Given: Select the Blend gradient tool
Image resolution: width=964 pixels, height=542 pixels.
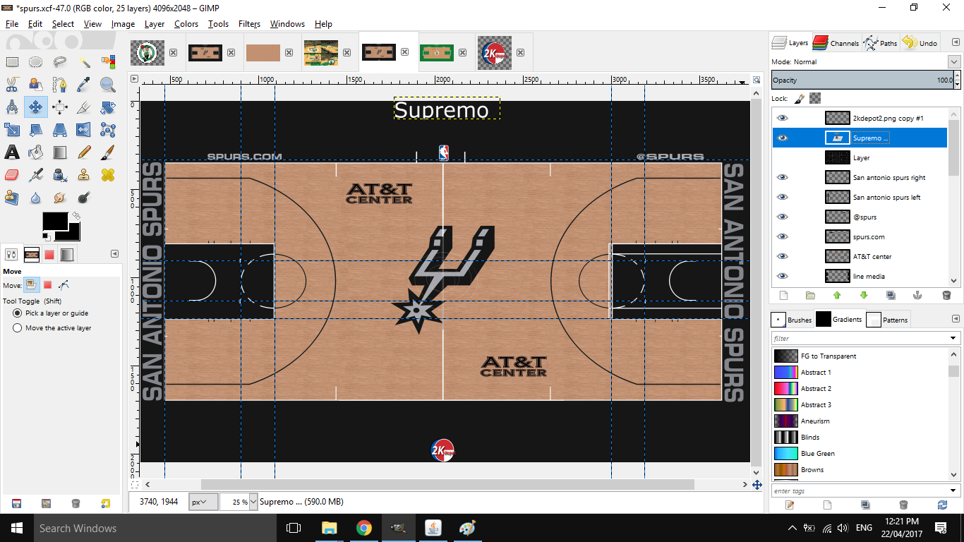Looking at the screenshot, I should tap(60, 152).
